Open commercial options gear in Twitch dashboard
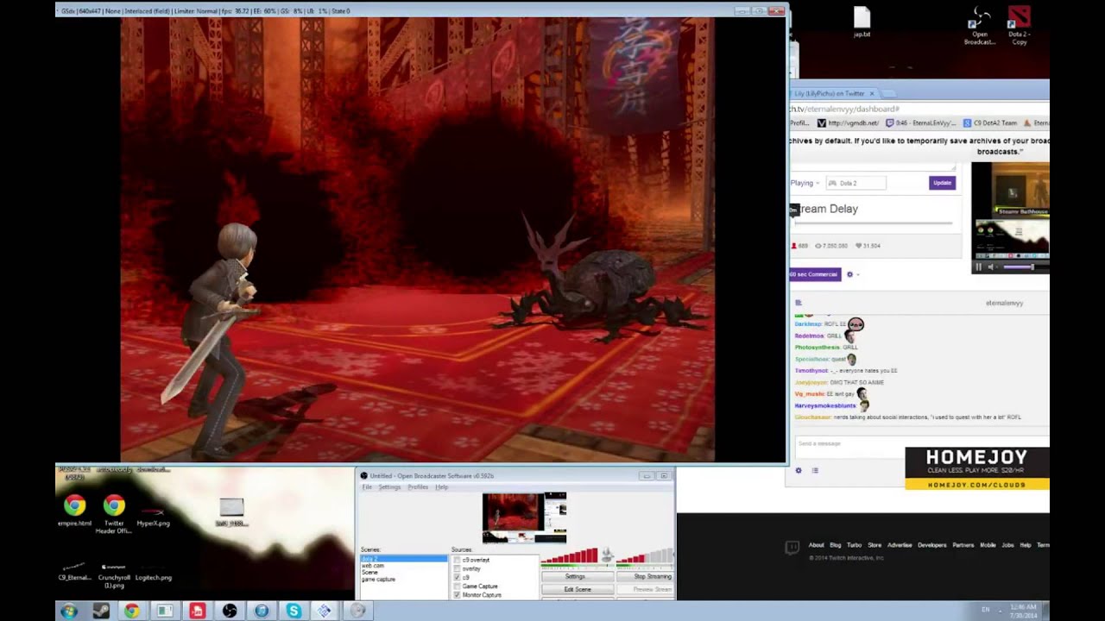 coord(850,274)
